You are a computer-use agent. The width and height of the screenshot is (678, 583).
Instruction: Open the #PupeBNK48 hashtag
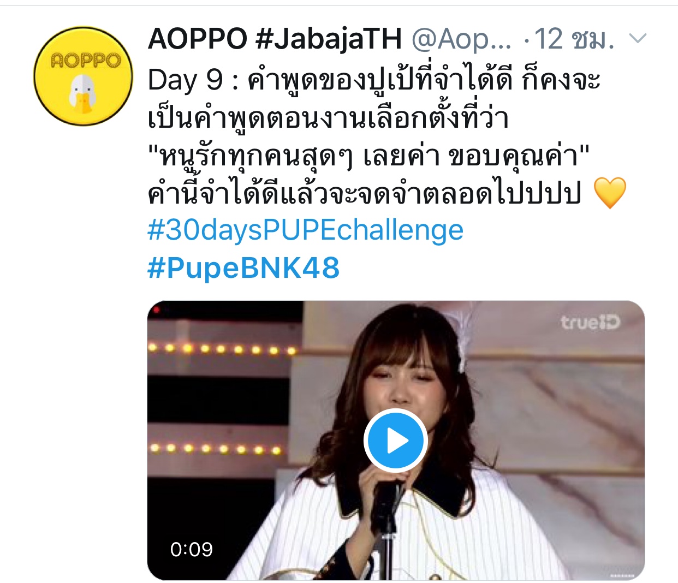243,268
